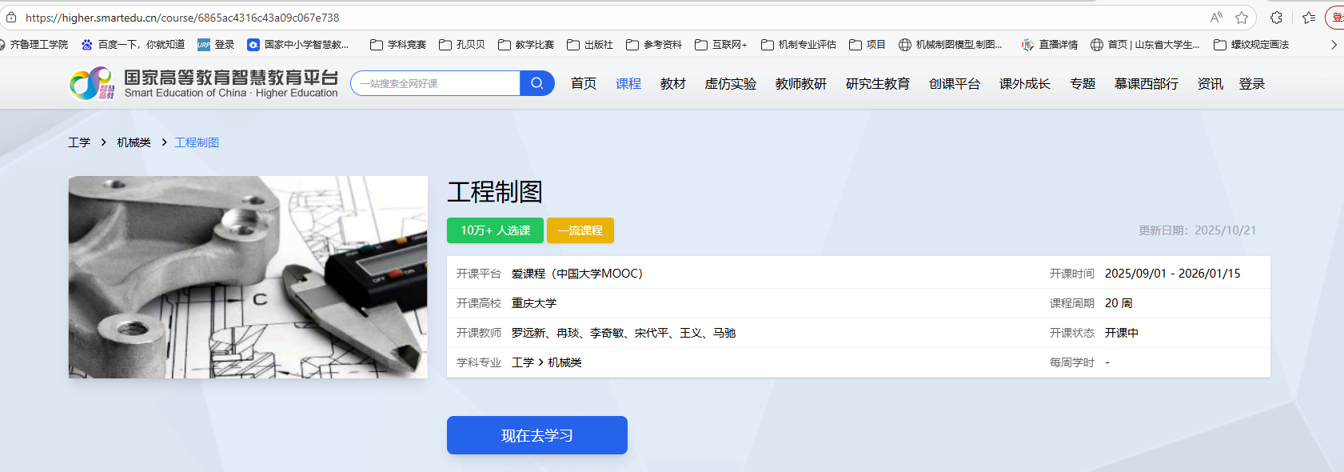The image size is (1344, 472).
Task: Click the 登录 link in navigation
Action: tap(1251, 84)
